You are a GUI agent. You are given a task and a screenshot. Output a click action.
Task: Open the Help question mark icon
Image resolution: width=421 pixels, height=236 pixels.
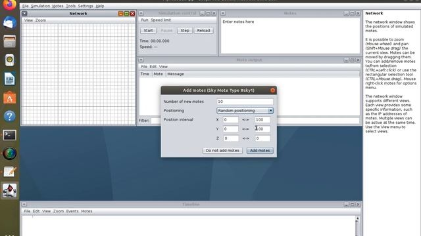click(10, 117)
